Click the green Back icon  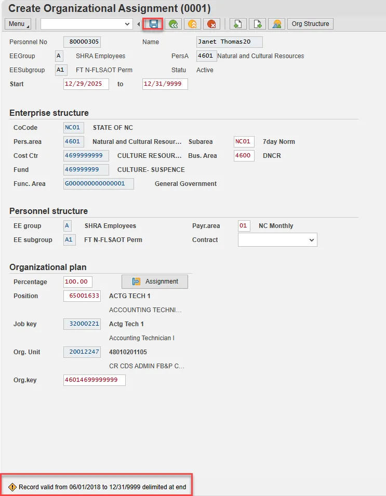pos(174,24)
